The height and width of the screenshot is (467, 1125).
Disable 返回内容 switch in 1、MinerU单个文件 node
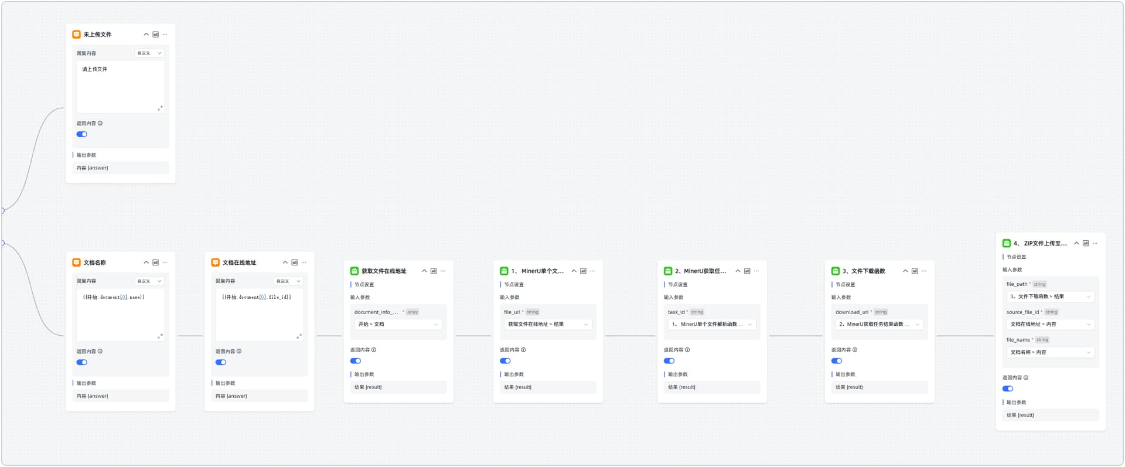point(505,361)
